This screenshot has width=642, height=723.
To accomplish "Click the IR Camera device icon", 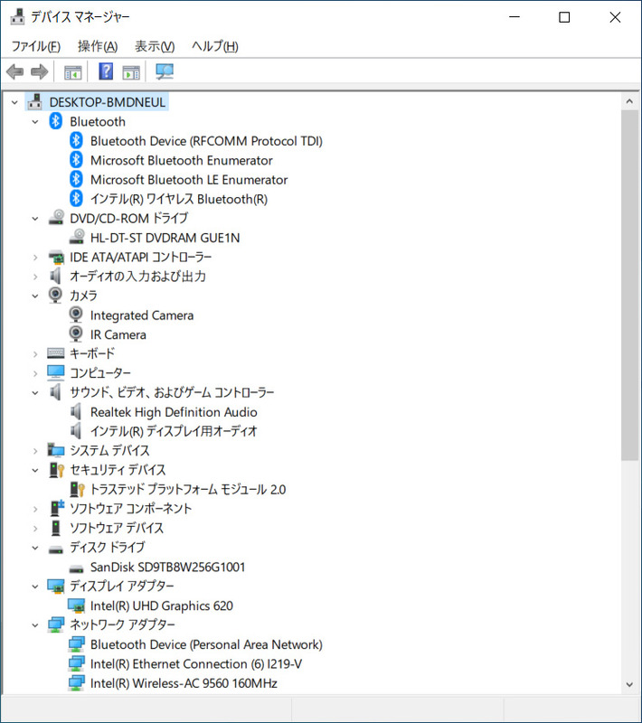I will (76, 333).
